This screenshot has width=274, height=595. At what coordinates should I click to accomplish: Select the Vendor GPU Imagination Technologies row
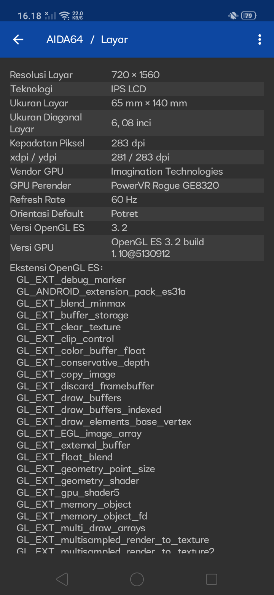pos(137,171)
